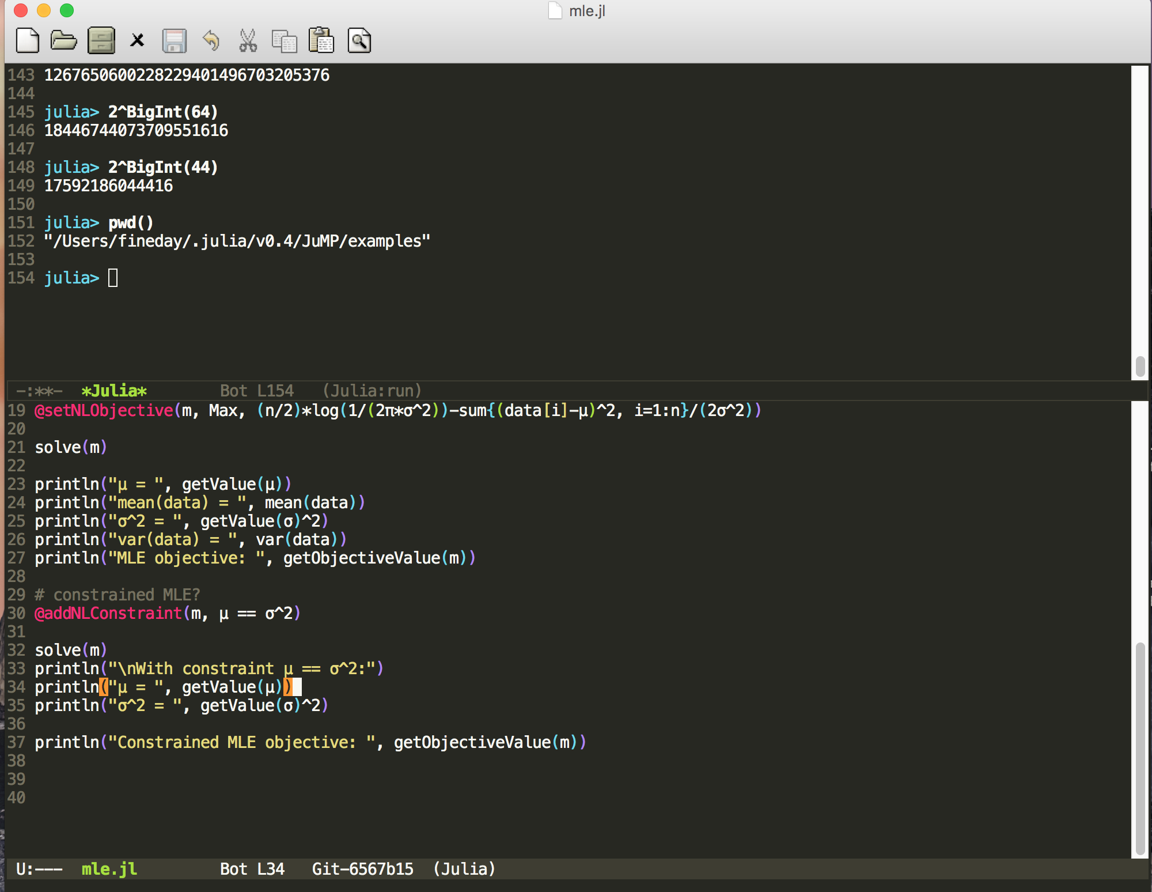This screenshot has width=1152, height=892.
Task: Open the (Julia) major mode menu
Action: pyautogui.click(x=464, y=869)
